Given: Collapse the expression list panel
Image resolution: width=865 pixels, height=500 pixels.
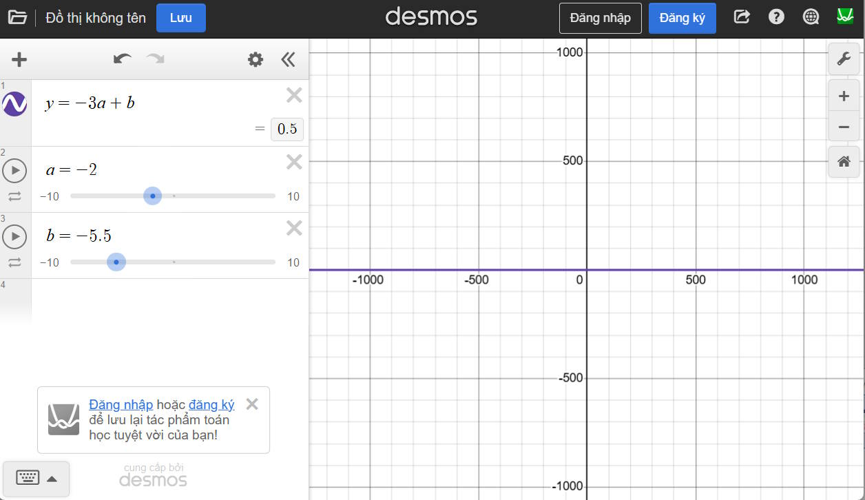Looking at the screenshot, I should (x=288, y=59).
